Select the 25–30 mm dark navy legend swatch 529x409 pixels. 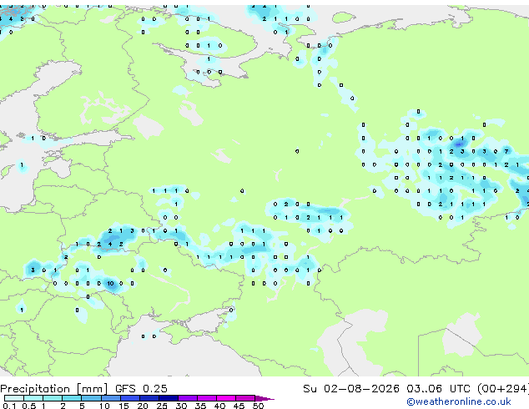point(168,398)
